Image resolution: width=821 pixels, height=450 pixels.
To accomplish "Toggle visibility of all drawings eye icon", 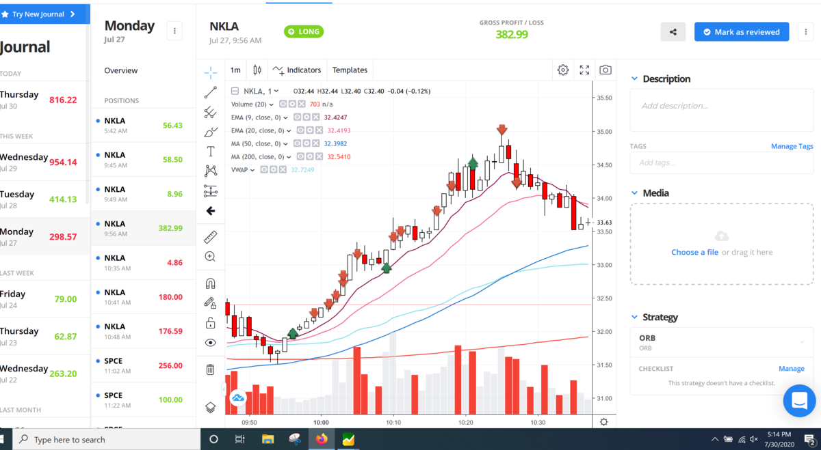I will click(211, 343).
